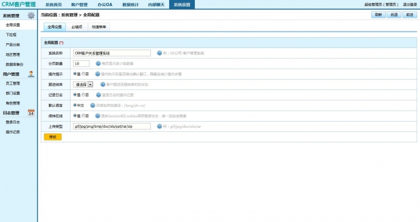Open 操作记录 in the left sidebar

click(x=13, y=132)
